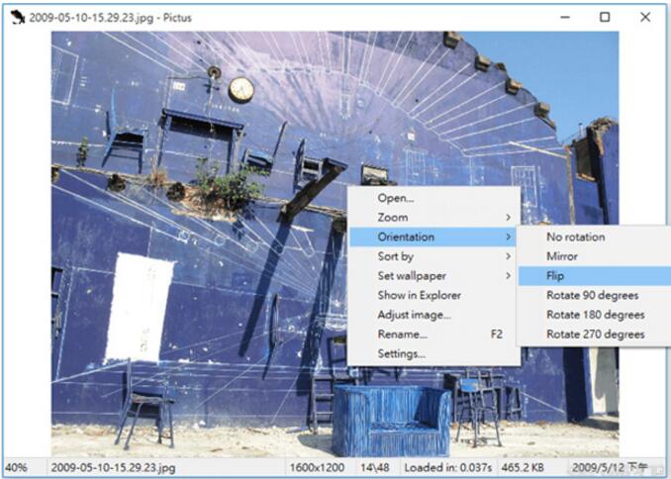Screen dimensions: 671x479
Task: Select No rotation option
Action: point(575,238)
